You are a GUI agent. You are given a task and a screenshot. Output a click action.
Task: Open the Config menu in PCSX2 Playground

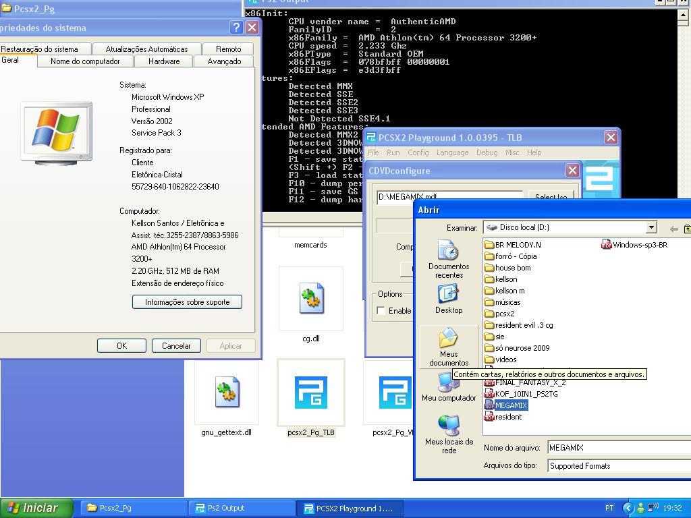(x=418, y=152)
